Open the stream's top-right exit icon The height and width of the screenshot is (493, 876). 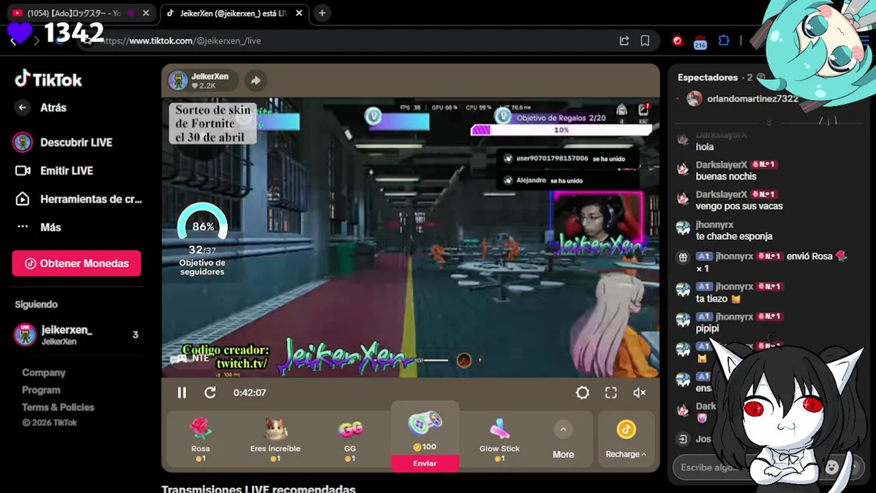coord(643,110)
